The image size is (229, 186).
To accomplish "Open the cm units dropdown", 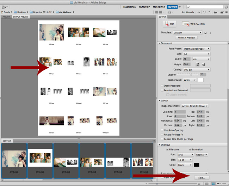I will click(201, 59).
